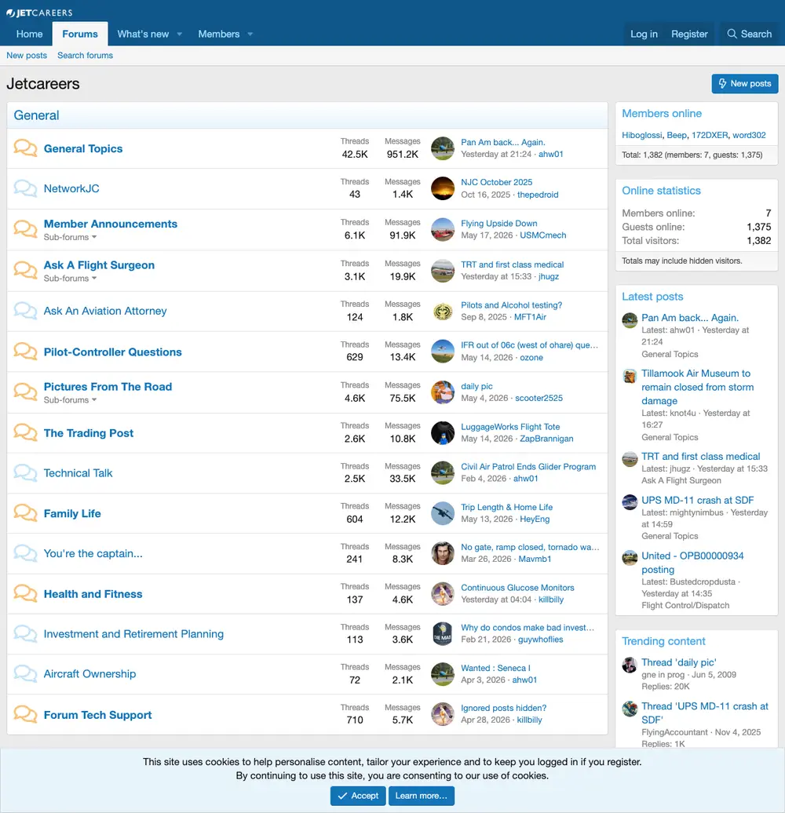This screenshot has height=813, width=785.
Task: Expand Sub-forums under Ask A Flight Surgeon
Action: pyautogui.click(x=70, y=279)
